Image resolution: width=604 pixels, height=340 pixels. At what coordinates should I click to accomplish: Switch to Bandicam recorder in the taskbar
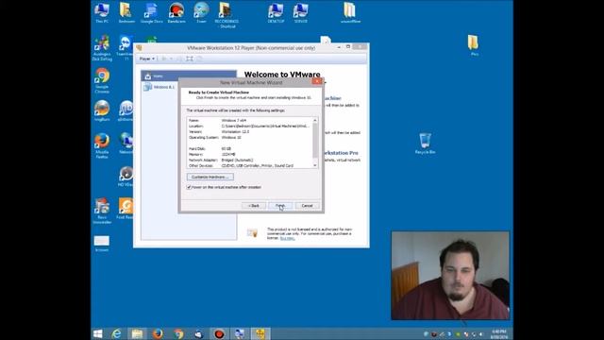coord(219,333)
